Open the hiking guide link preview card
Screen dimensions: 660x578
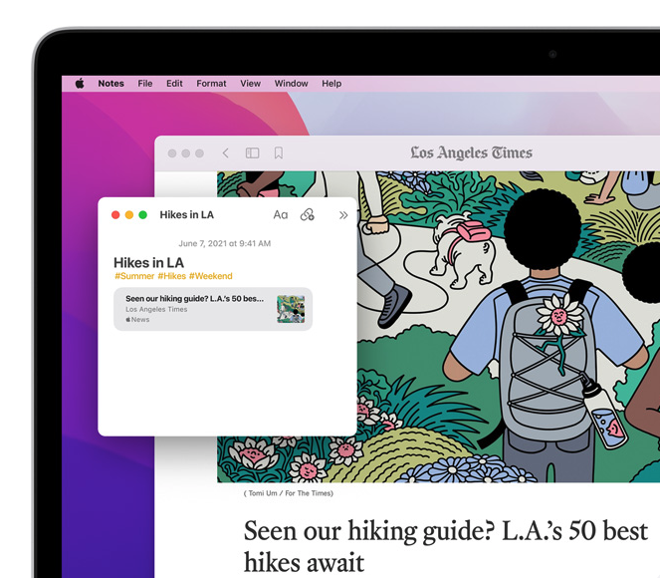pos(213,309)
